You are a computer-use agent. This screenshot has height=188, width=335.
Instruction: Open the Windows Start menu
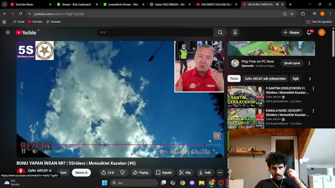(104, 183)
